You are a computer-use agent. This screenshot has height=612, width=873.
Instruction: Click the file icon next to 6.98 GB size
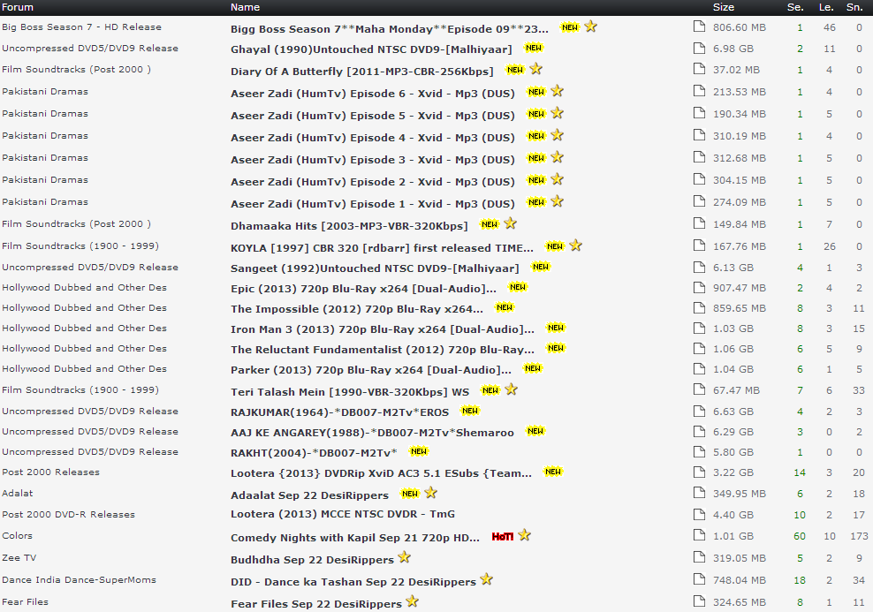699,48
